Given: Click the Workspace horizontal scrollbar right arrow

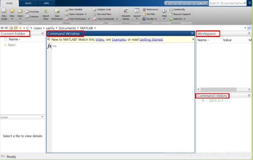Looking at the screenshot, I should coord(249,89).
